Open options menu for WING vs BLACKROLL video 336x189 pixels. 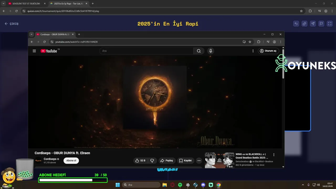pyautogui.click(x=274, y=155)
